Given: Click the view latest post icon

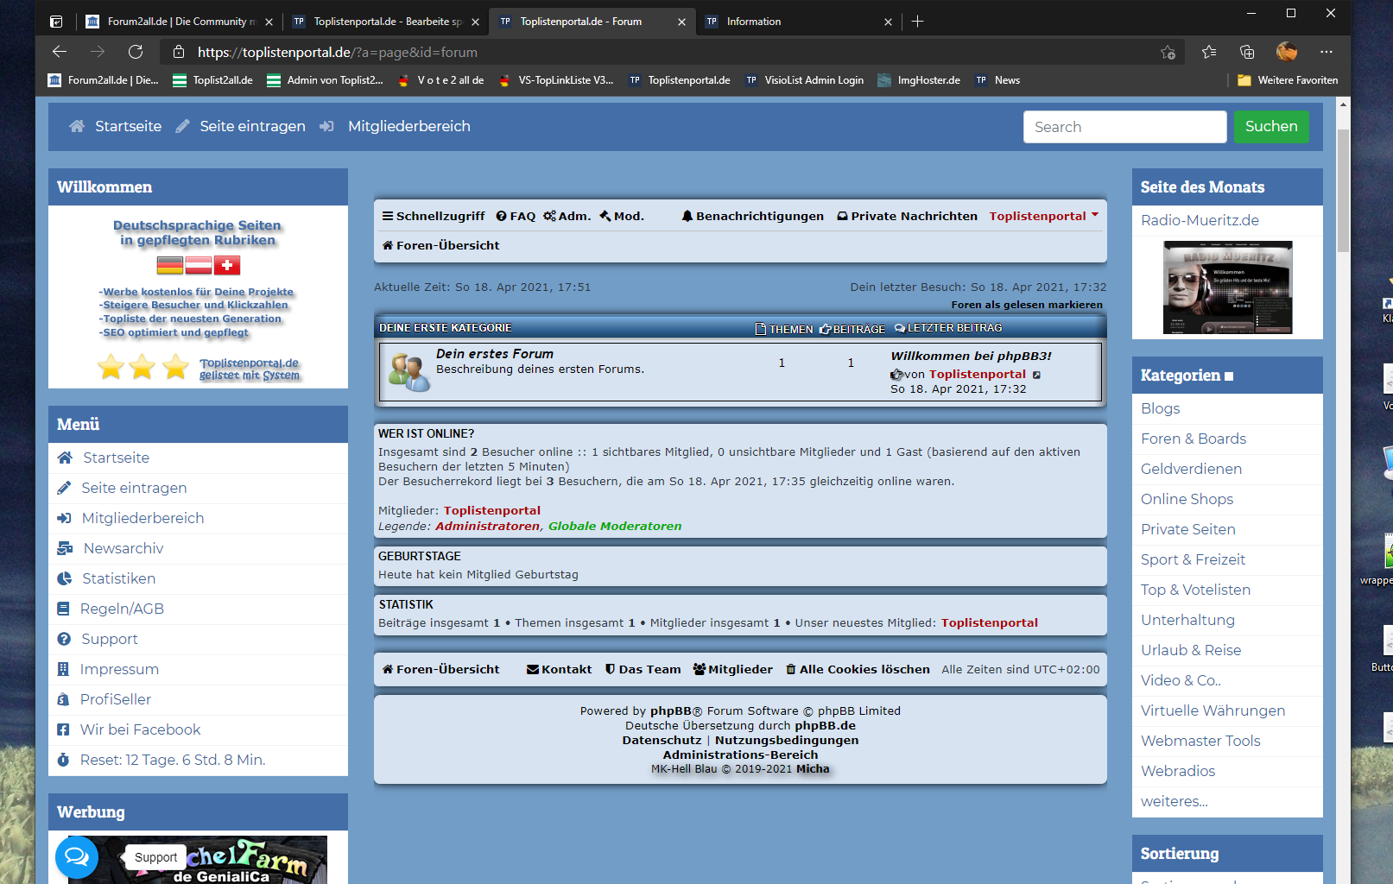Looking at the screenshot, I should point(1036,375).
